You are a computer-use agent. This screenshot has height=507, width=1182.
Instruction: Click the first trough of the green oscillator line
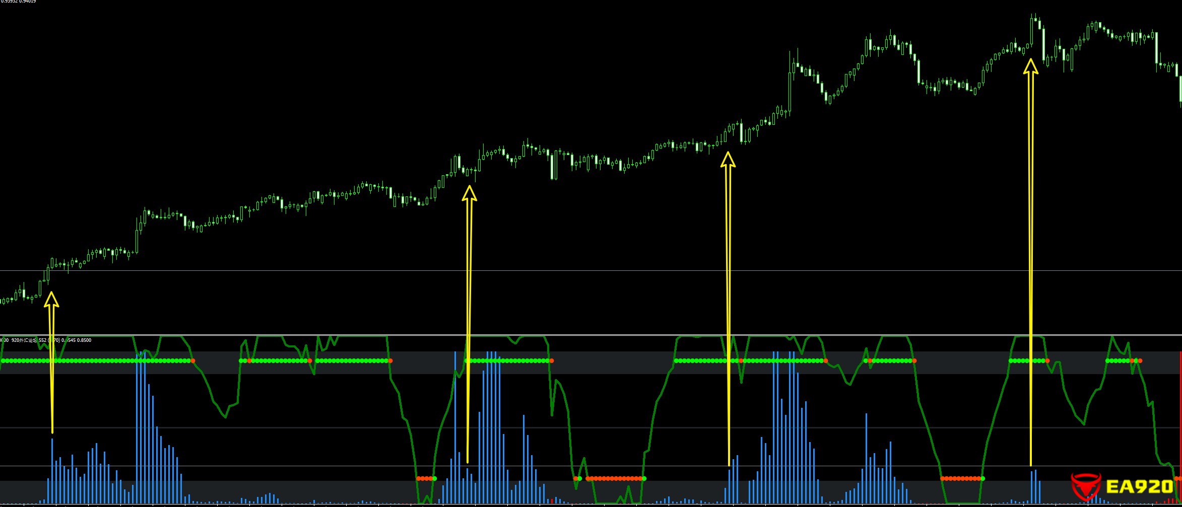point(225,417)
